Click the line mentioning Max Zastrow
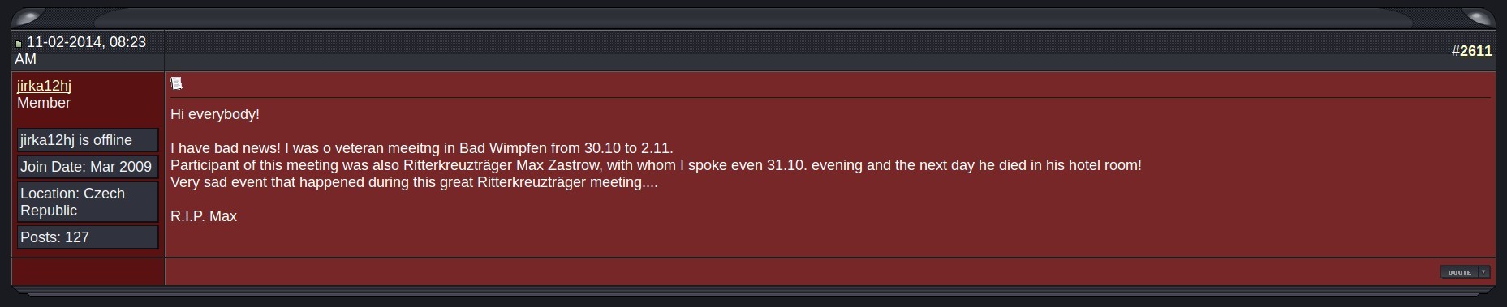The height and width of the screenshot is (307, 1507). (x=656, y=165)
